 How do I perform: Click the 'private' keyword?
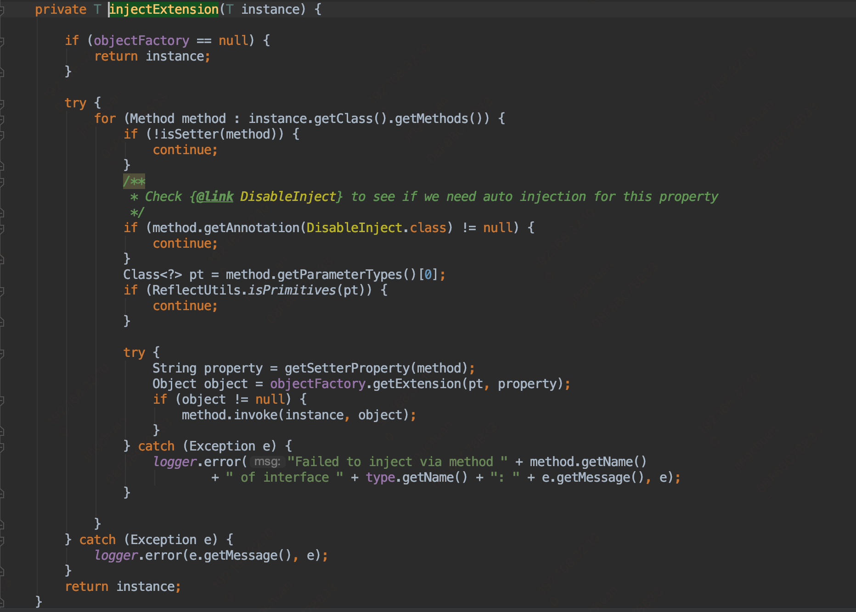61,10
